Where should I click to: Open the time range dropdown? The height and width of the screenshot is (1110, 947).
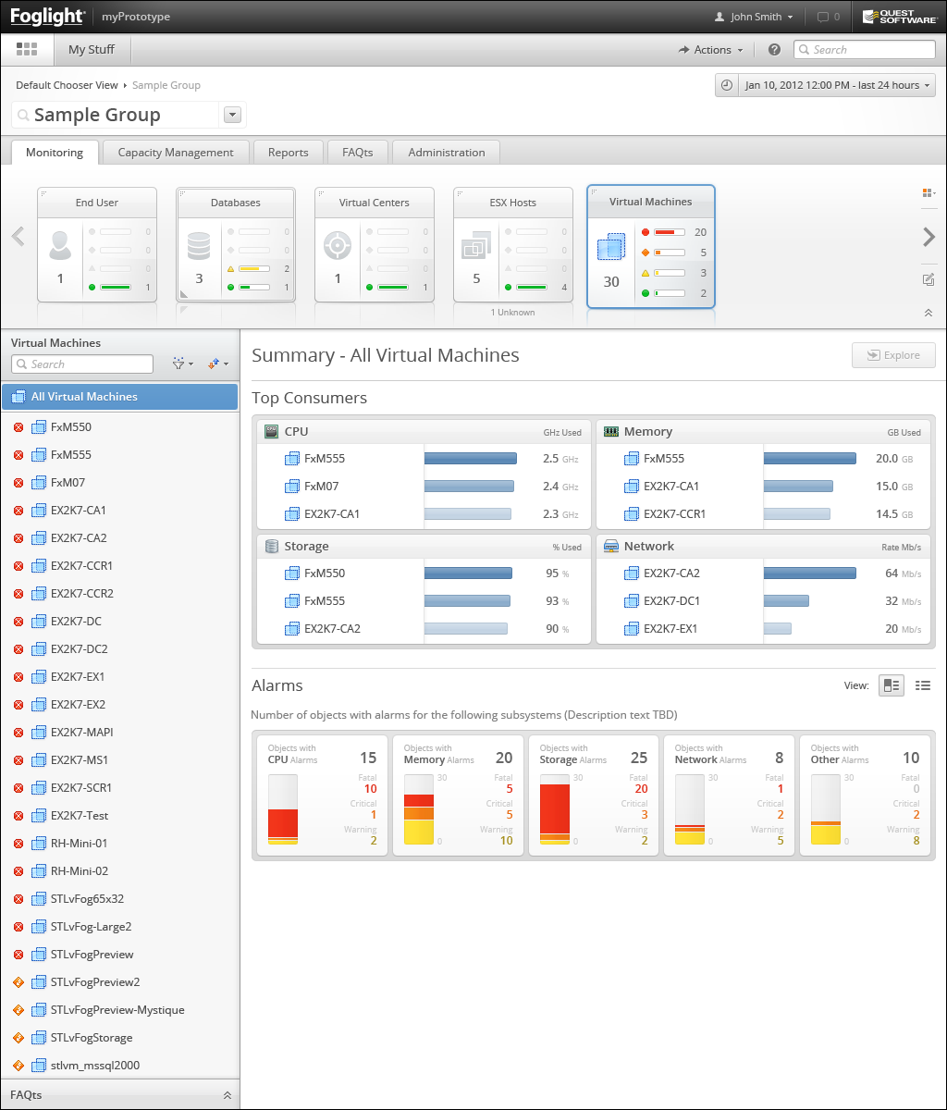825,85
